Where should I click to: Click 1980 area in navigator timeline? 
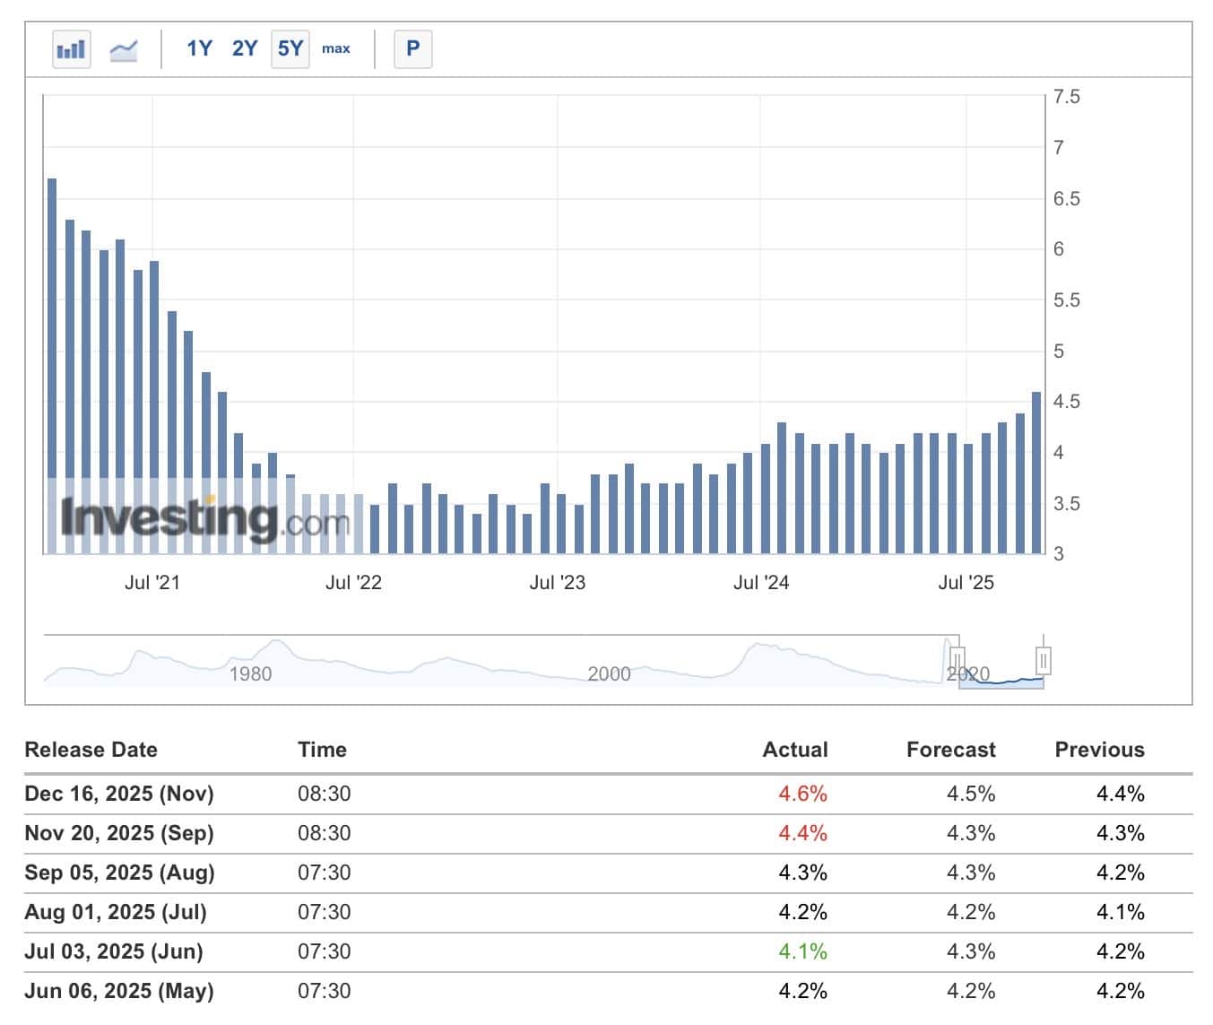pos(250,673)
